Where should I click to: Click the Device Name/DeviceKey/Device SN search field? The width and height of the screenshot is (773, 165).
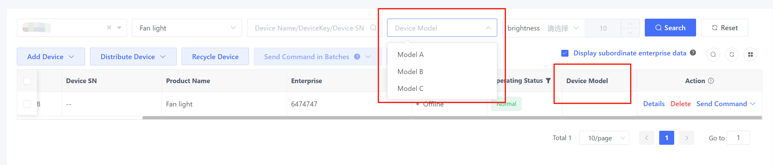point(309,28)
